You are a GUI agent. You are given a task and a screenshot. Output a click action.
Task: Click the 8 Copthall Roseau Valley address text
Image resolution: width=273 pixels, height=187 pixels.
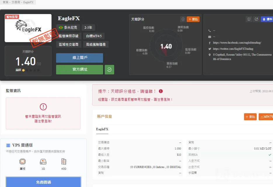242,57
